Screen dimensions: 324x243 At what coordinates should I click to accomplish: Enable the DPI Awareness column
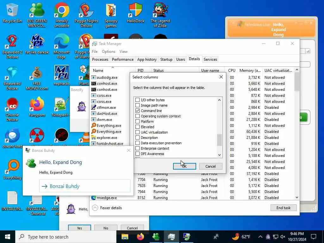137,153
